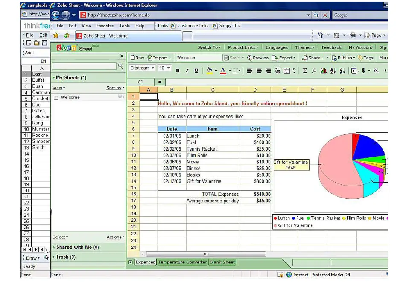Image resolution: width=403 pixels, height=284 pixels.
Task: Open the Sort by dropdown
Action: point(115,88)
